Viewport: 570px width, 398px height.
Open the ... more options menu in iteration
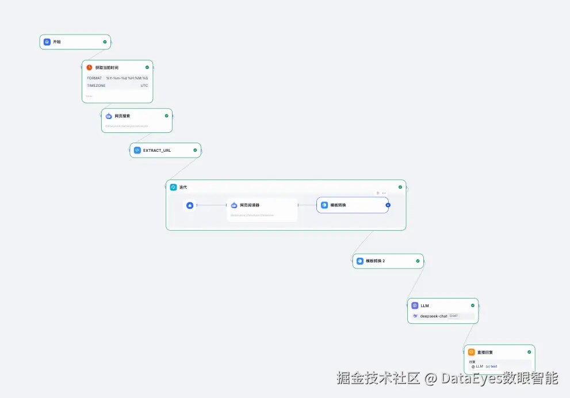point(384,193)
